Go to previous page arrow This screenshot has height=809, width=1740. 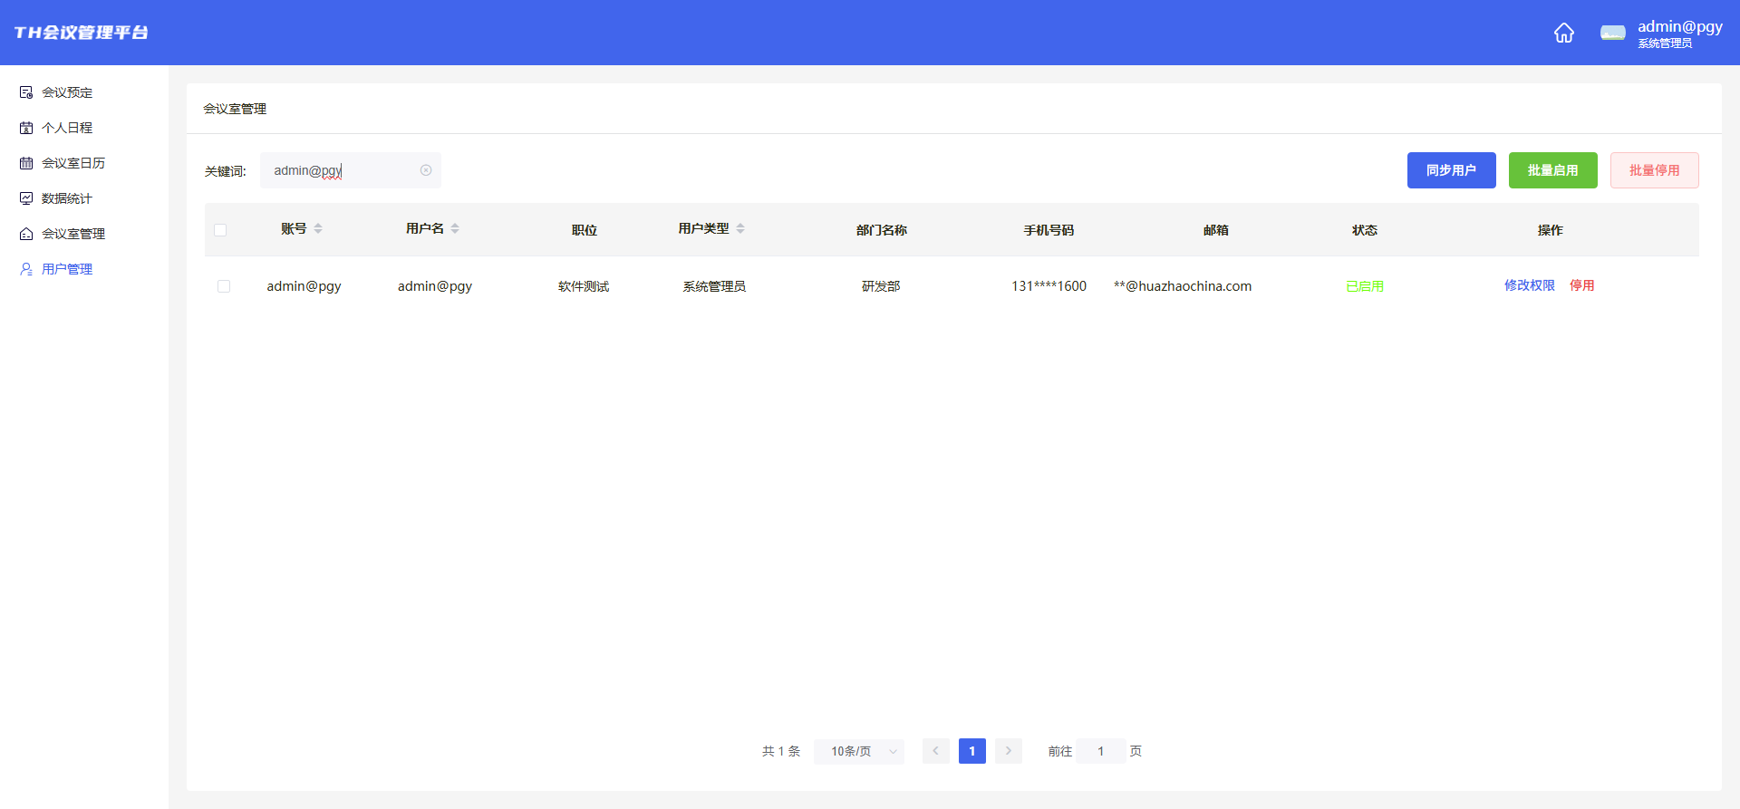tap(936, 751)
